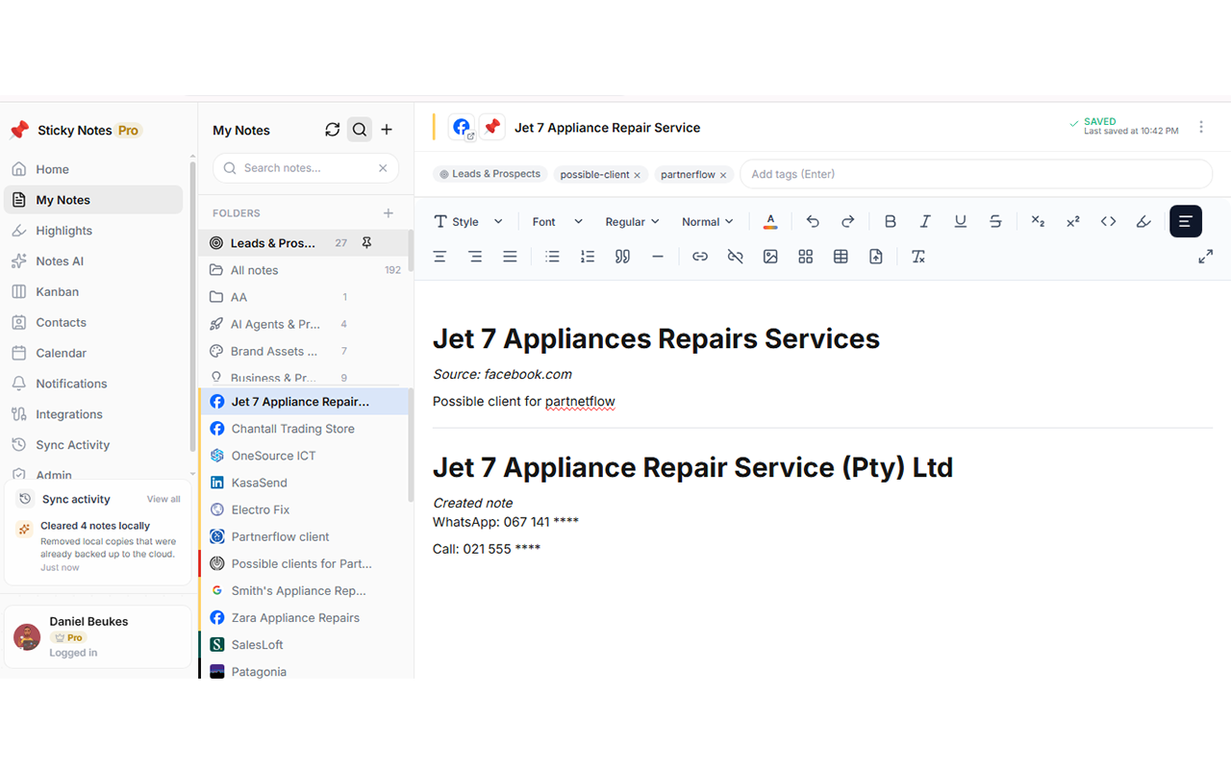1231x769 pixels.
Task: Insert a block quote
Action: tap(622, 257)
